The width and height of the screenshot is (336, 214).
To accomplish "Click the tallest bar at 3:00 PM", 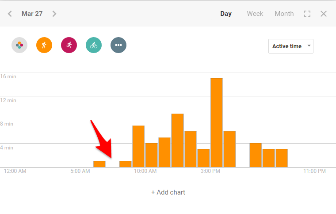I will 217,123.
